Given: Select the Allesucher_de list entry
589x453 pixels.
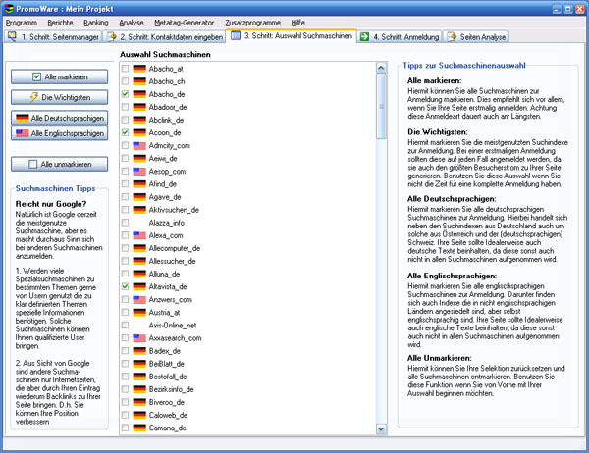Looking at the screenshot, I should [x=172, y=261].
